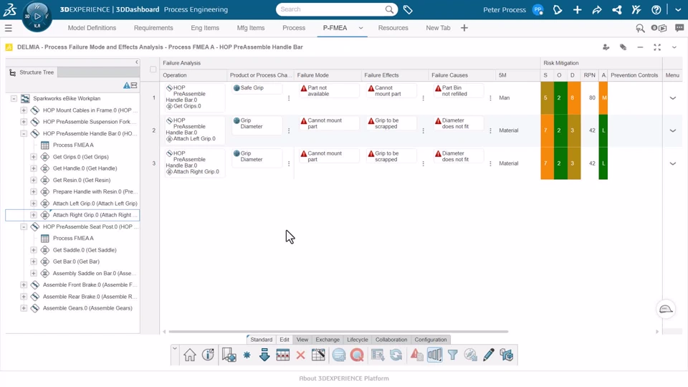Viewport: 688px width, 387px height.
Task: Expand HOP Mount Cables in Frame.0 node
Action: [24, 110]
